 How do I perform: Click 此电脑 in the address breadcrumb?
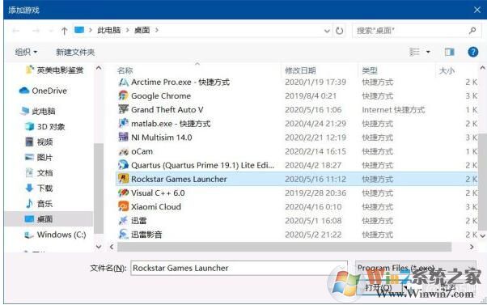click(x=109, y=30)
